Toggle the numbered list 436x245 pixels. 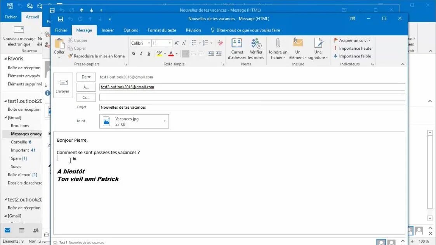coord(206,43)
